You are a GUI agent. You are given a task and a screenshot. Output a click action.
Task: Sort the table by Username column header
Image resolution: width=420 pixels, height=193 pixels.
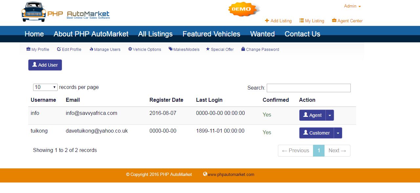43,100
